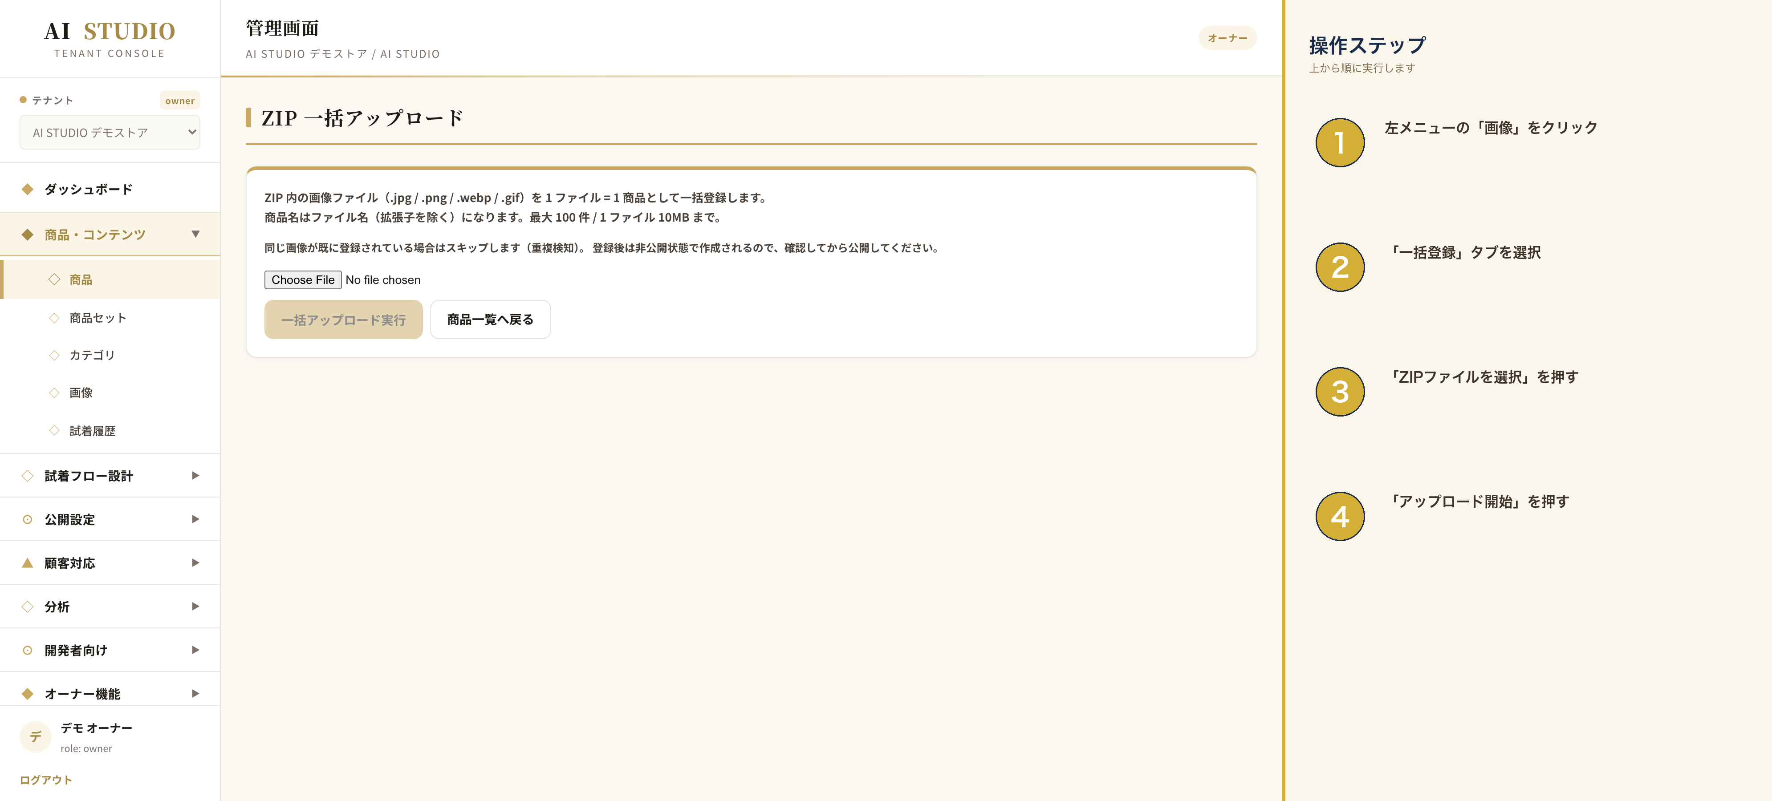The height and width of the screenshot is (801, 1772).
Task: Click the Choose File button
Action: pyautogui.click(x=303, y=279)
